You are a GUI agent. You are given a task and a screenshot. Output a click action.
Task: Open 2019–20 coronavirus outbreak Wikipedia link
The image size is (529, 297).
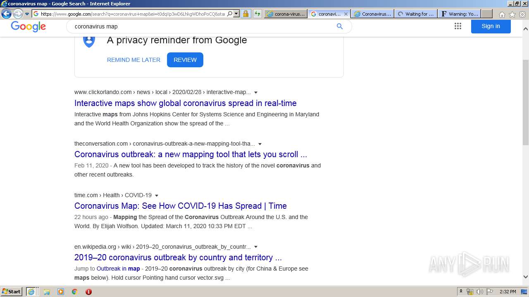point(178,257)
